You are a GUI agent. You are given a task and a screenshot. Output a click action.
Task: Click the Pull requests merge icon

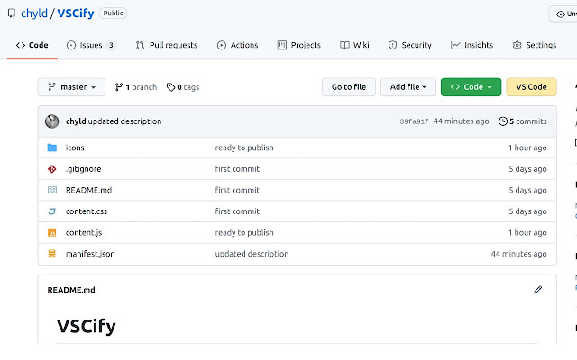(x=140, y=45)
